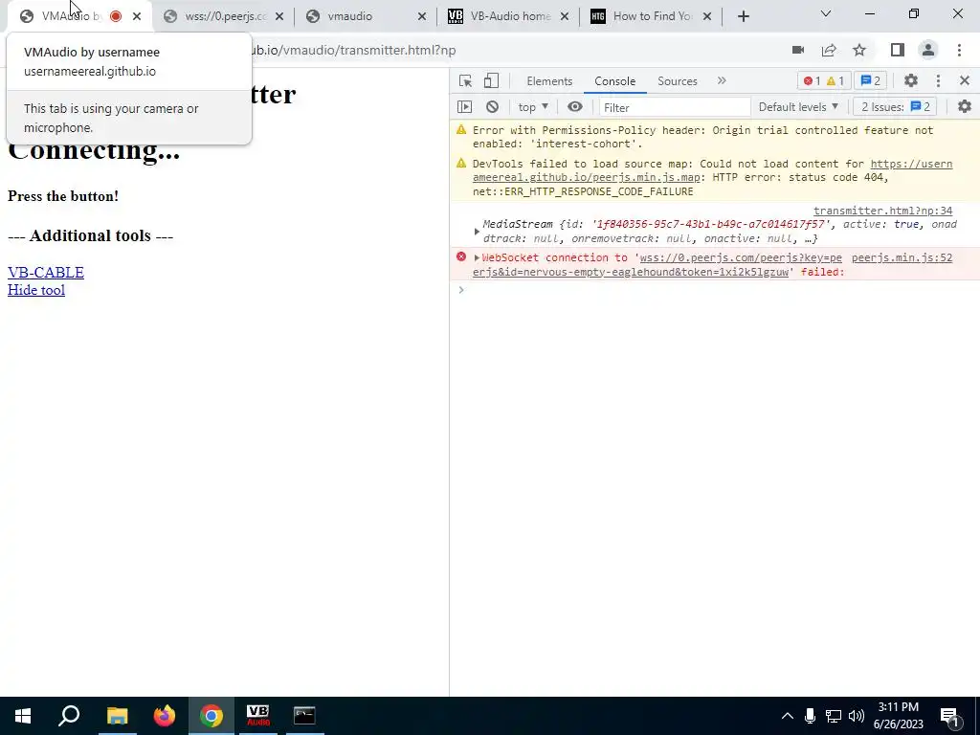Viewport: 980px width, 735px height.
Task: Toggle the console sidebar icon
Action: click(465, 107)
